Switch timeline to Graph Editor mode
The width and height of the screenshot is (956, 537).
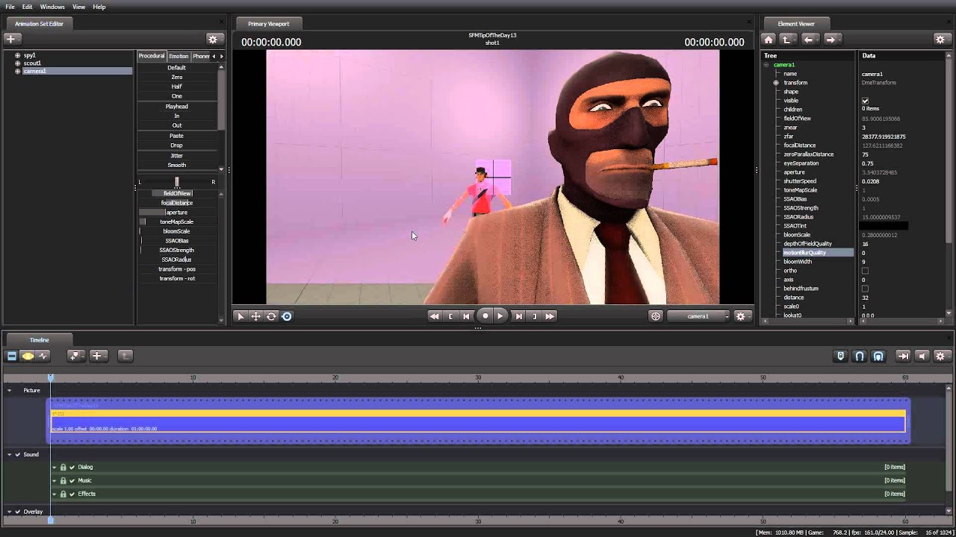(43, 356)
